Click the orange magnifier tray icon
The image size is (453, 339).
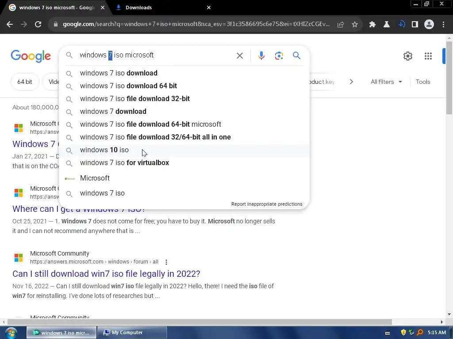pyautogui.click(x=420, y=332)
